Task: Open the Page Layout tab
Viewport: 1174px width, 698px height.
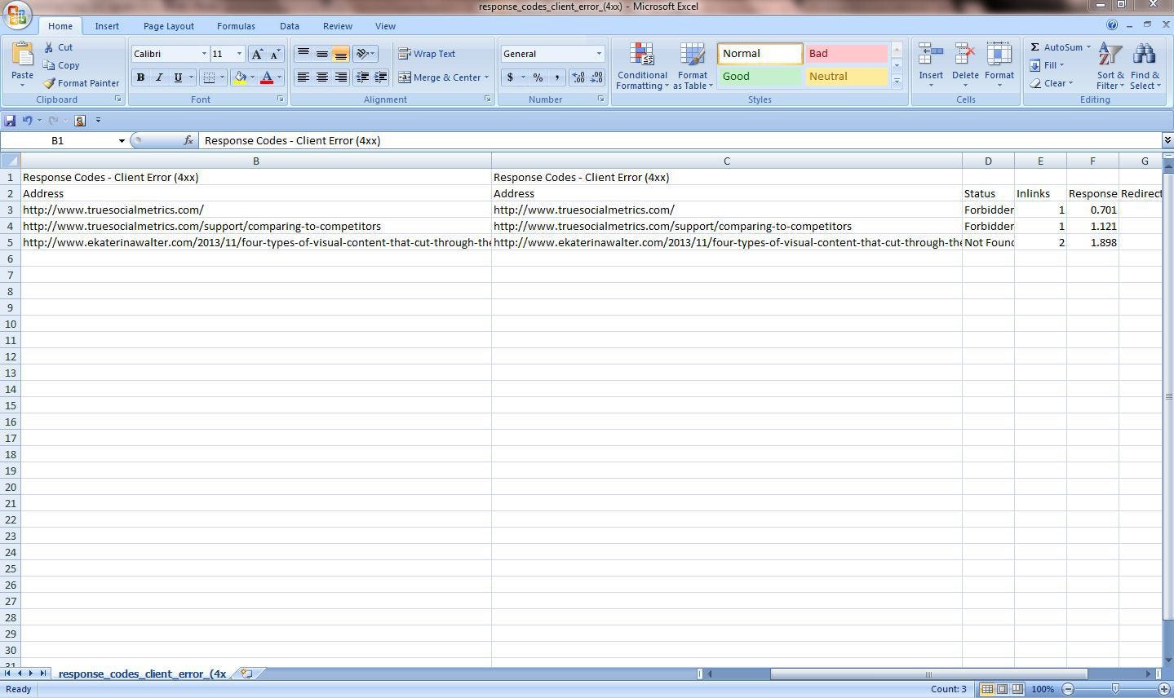Action: tap(169, 26)
